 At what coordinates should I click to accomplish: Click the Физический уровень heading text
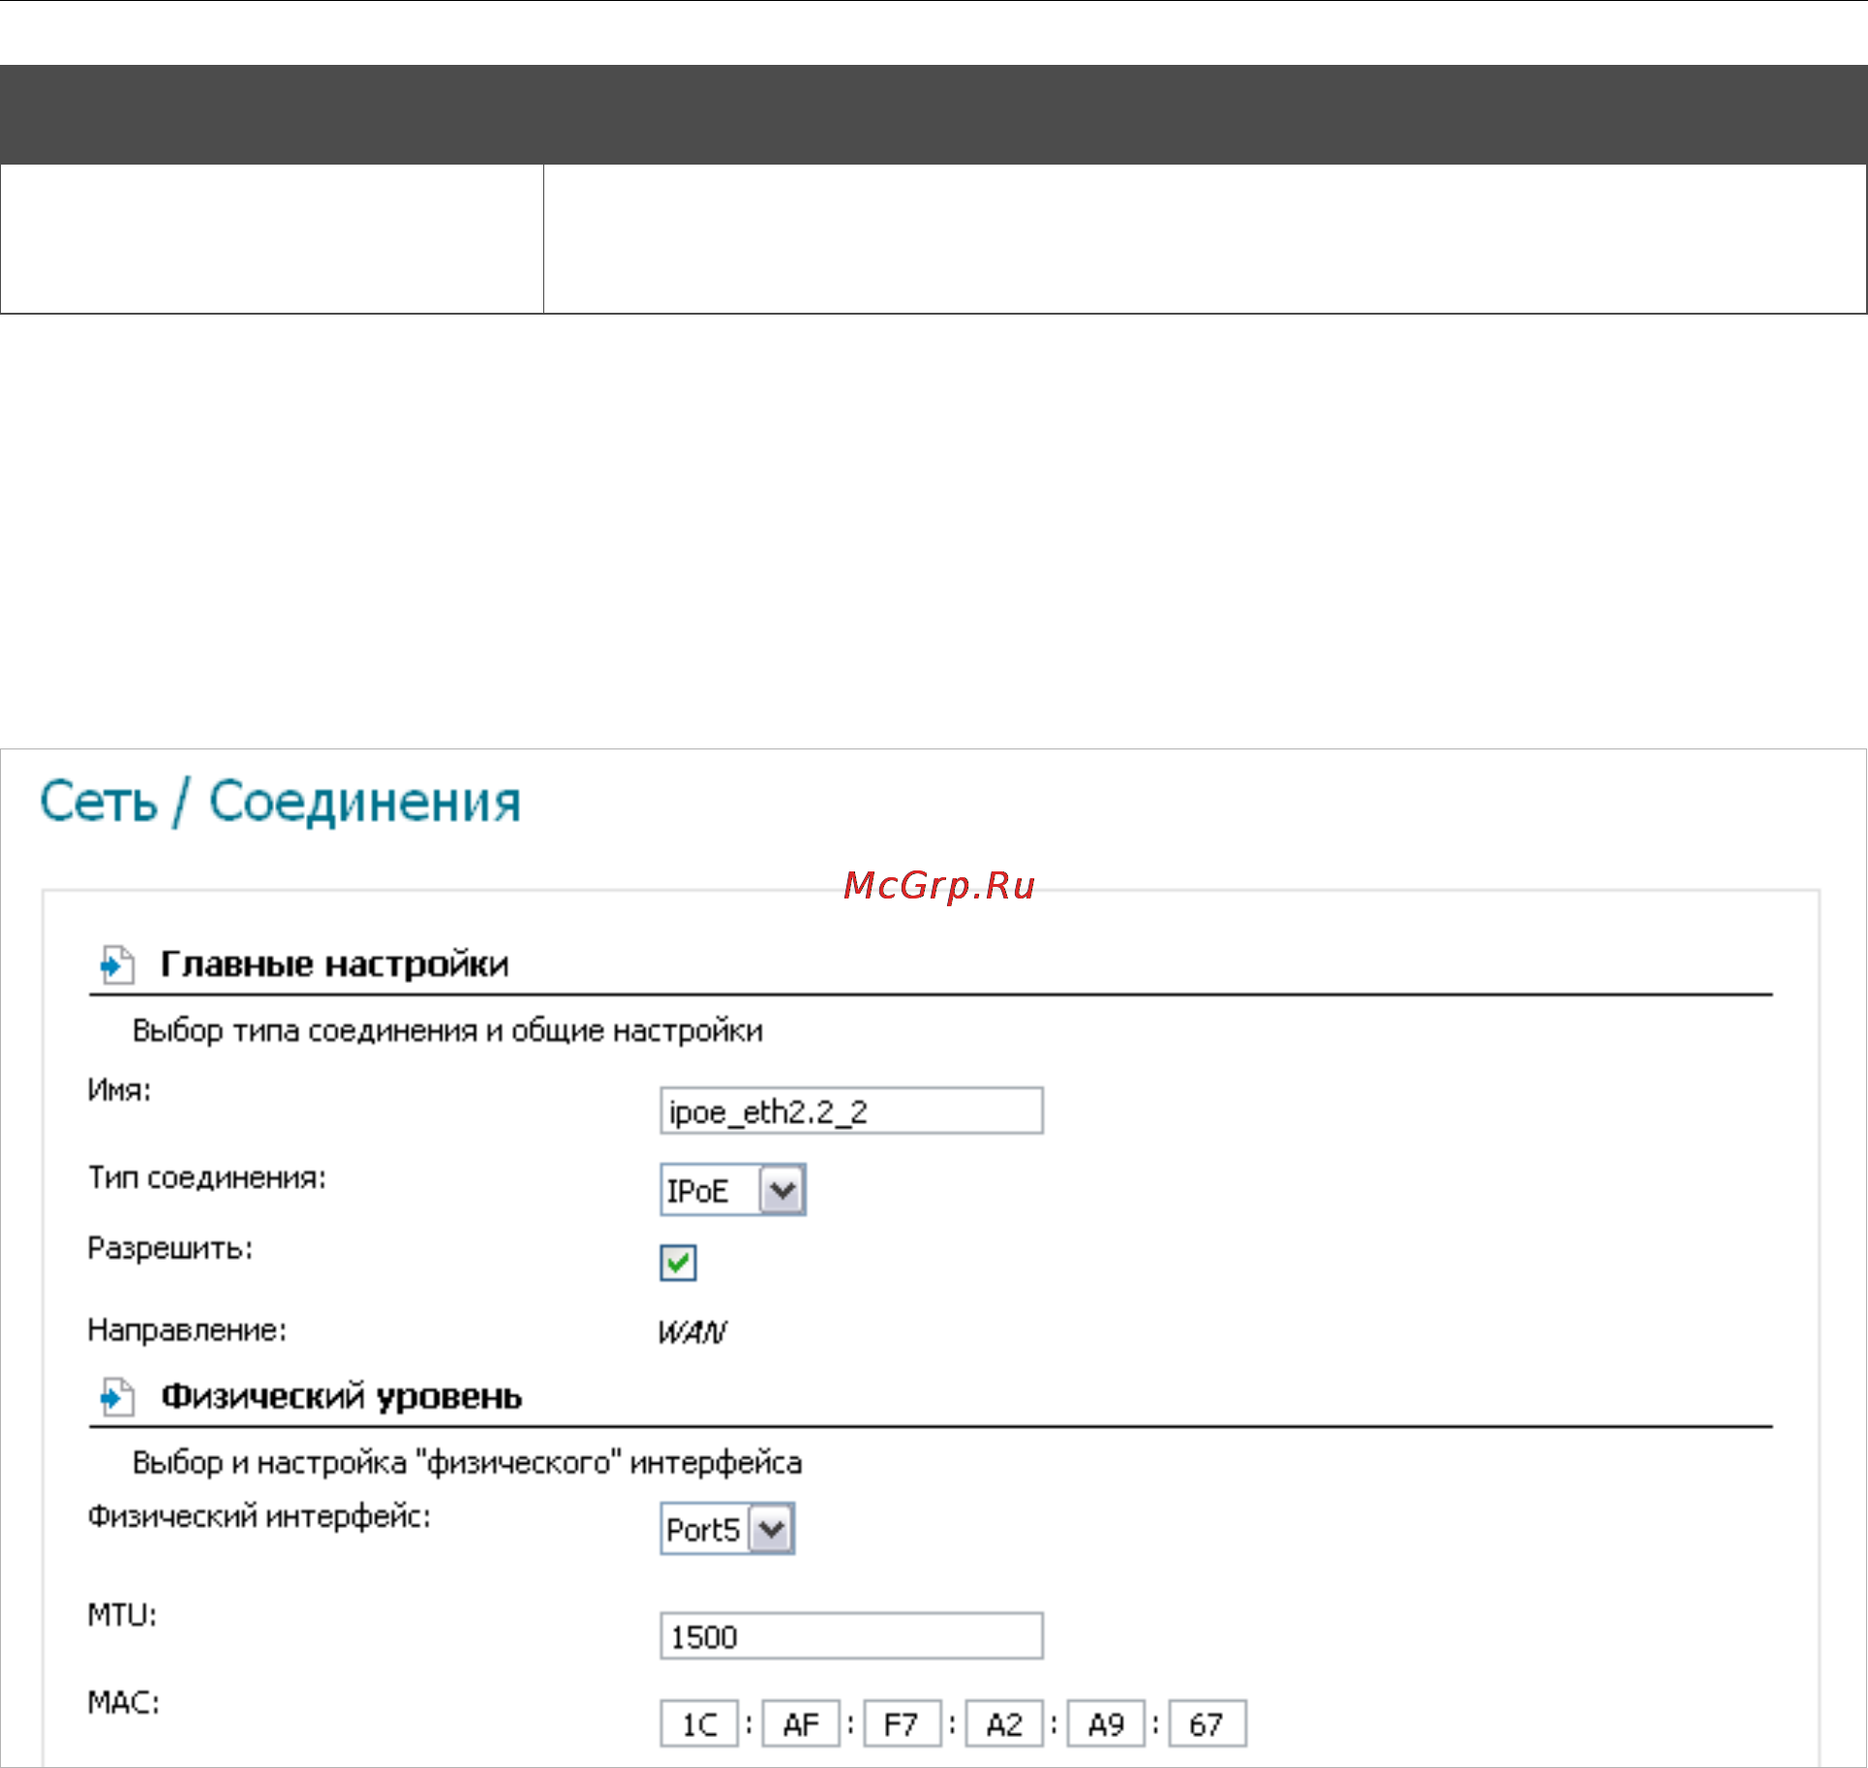(342, 1396)
